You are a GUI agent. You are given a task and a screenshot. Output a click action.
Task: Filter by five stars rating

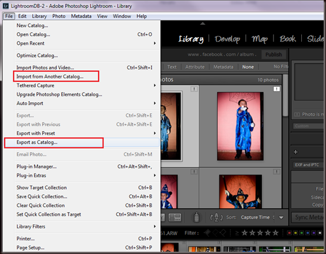coord(275,233)
